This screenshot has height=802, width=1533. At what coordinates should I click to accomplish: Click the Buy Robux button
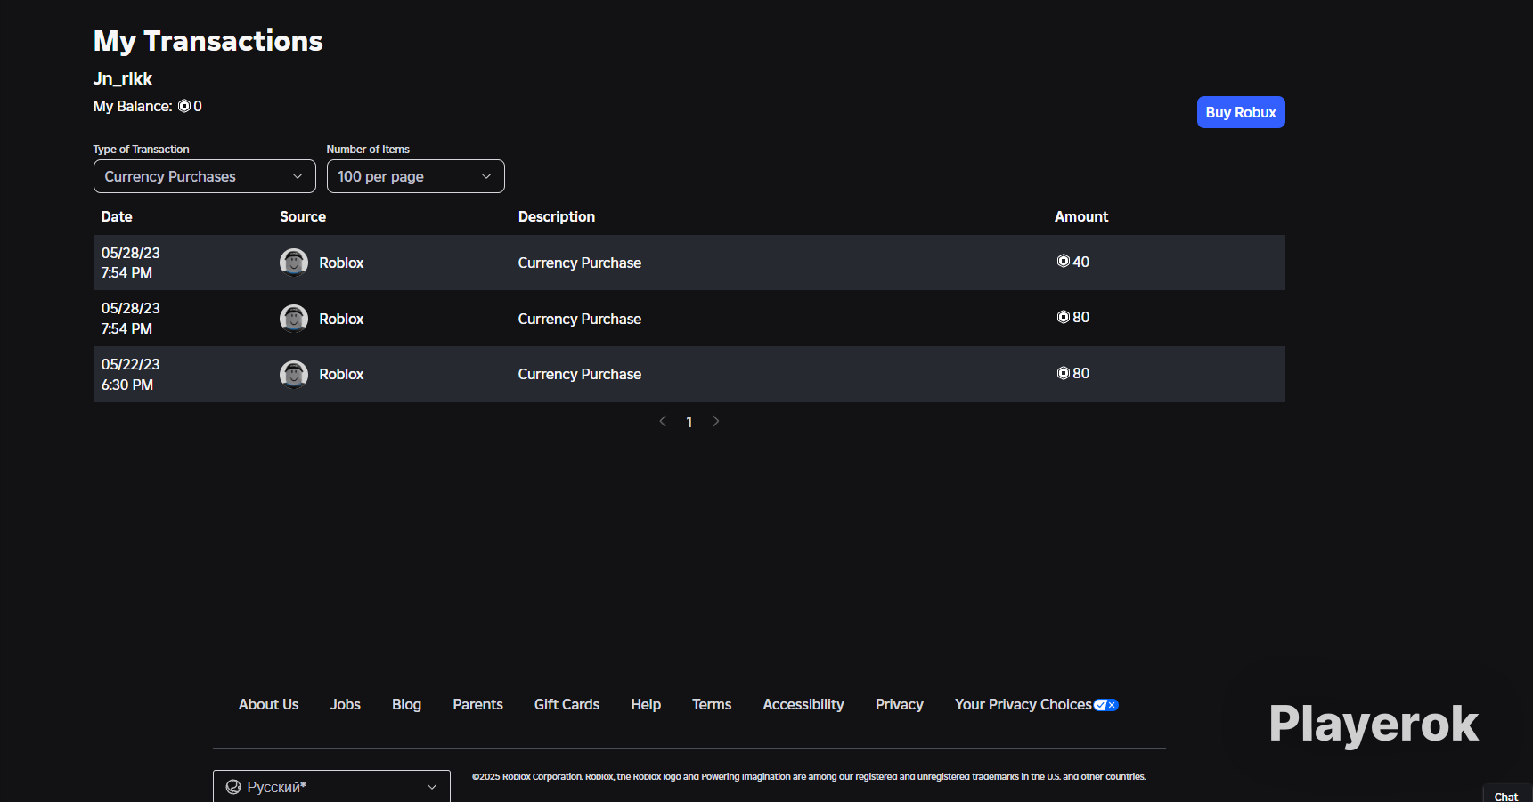click(1241, 112)
